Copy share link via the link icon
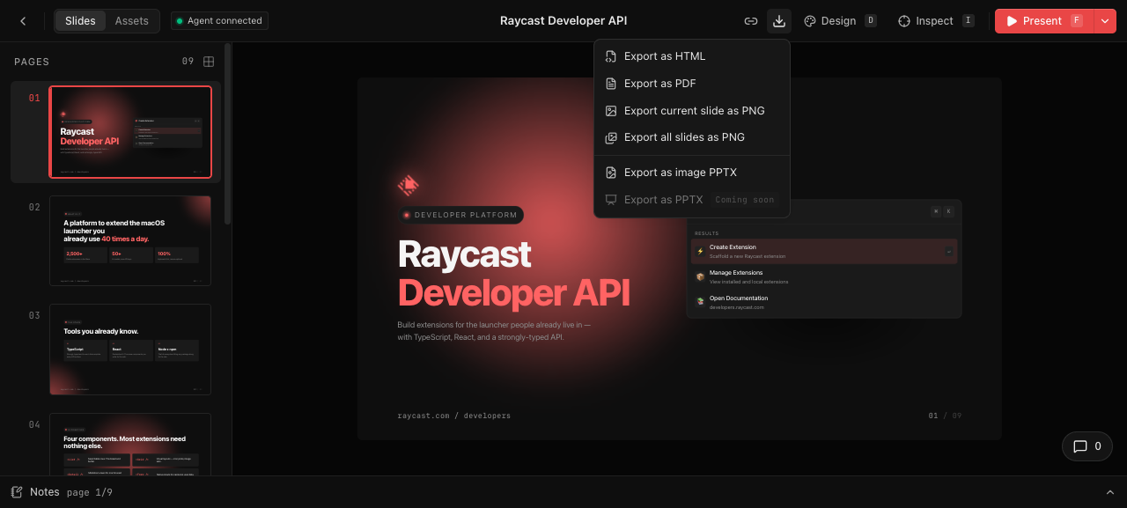Screen dimensions: 1127x508 [751, 21]
